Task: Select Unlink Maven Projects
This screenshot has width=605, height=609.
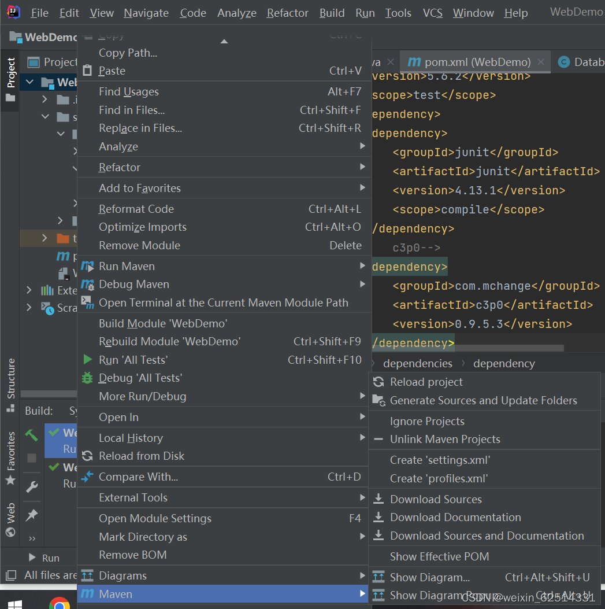Action: pos(484,439)
